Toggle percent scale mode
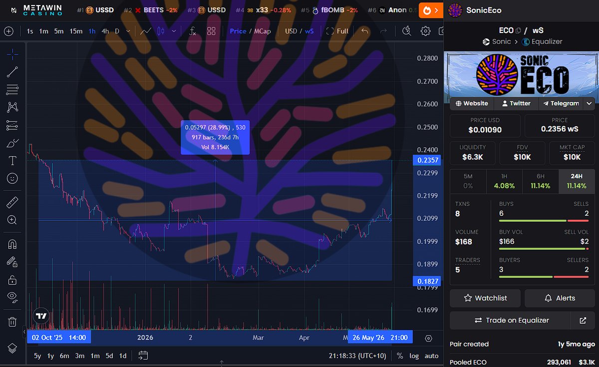This screenshot has height=367, width=599. click(400, 356)
